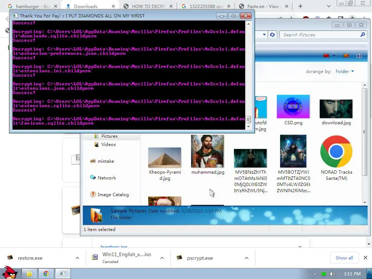Expand the chevron on the web page card
Viewport: 372px width, 279px height.
[300, 247]
